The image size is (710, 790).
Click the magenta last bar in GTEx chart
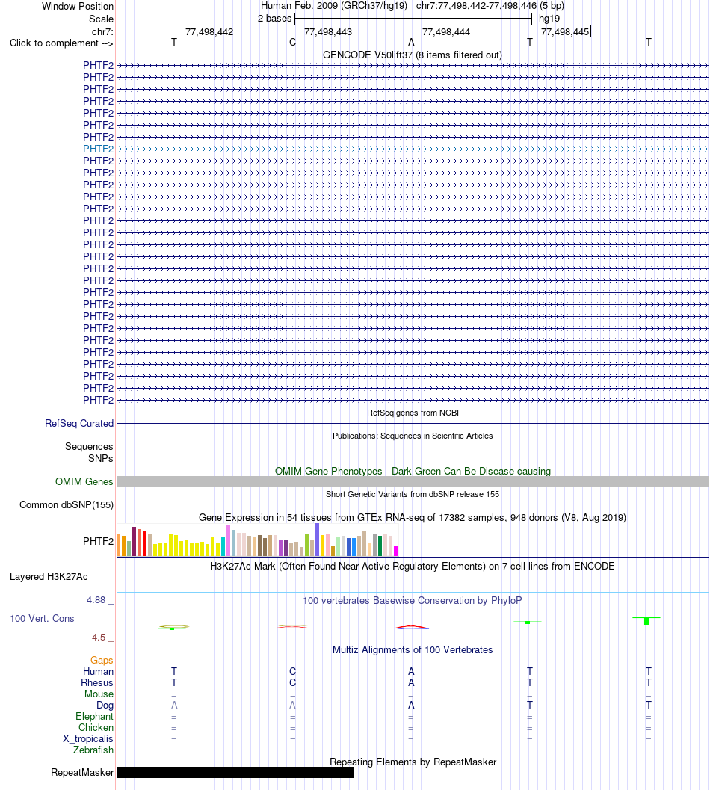click(x=395, y=551)
